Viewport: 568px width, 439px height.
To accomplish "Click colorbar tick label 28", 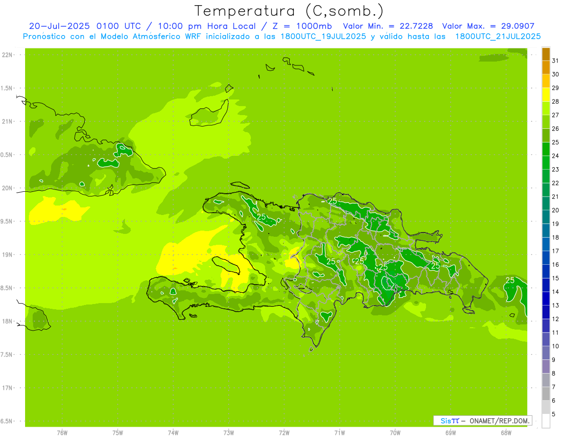I will [x=556, y=101].
